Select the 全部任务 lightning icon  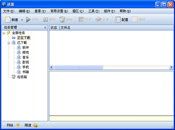pos(8,32)
